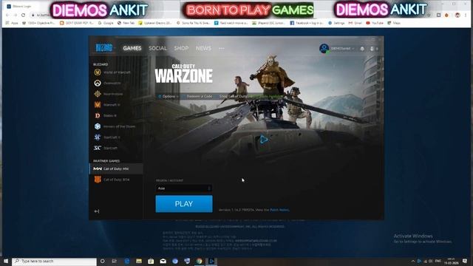The height and width of the screenshot is (266, 473).
Task: Open Google Chrome from taskbar
Action: coord(199,261)
